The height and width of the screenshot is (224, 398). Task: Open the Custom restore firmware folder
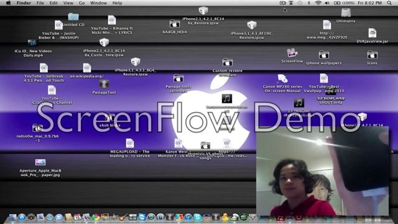pos(227,62)
